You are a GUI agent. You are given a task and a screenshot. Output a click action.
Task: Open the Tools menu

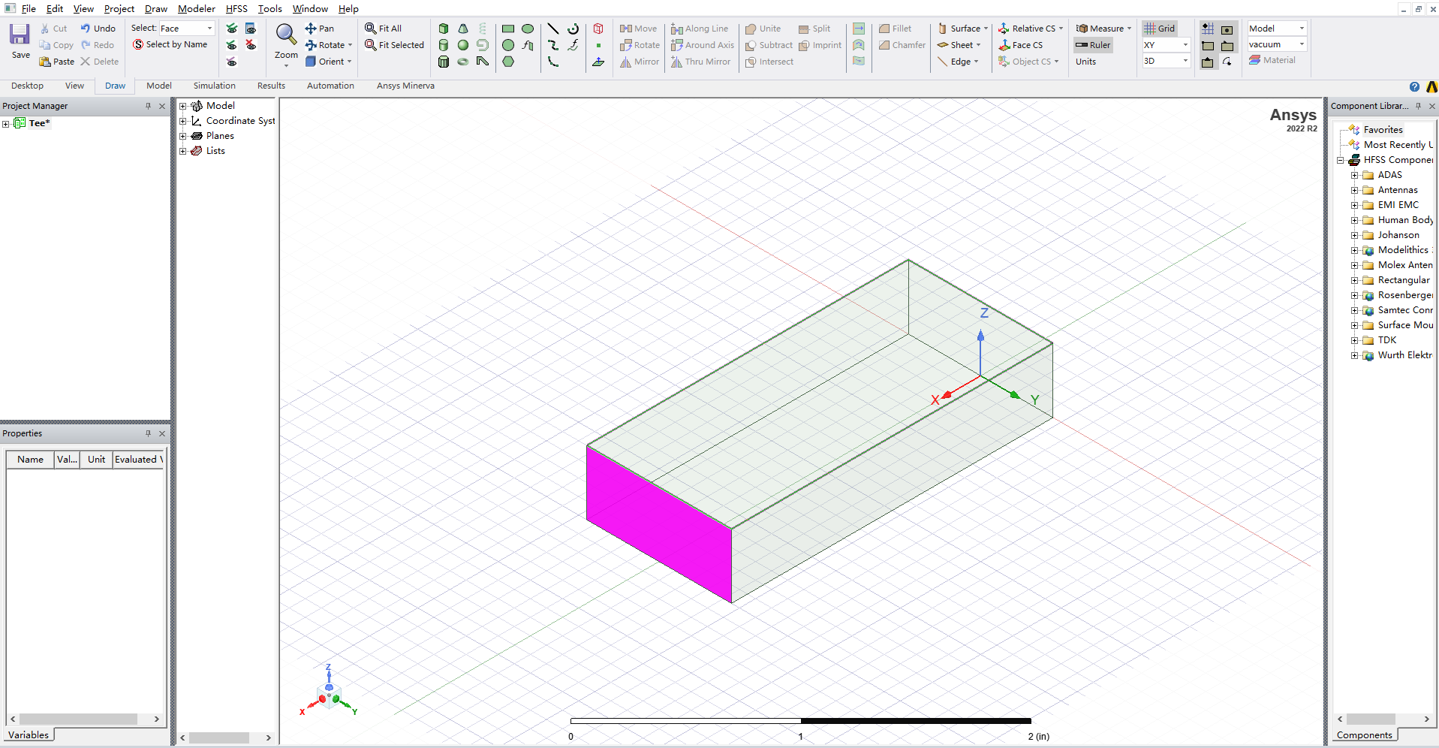click(269, 9)
